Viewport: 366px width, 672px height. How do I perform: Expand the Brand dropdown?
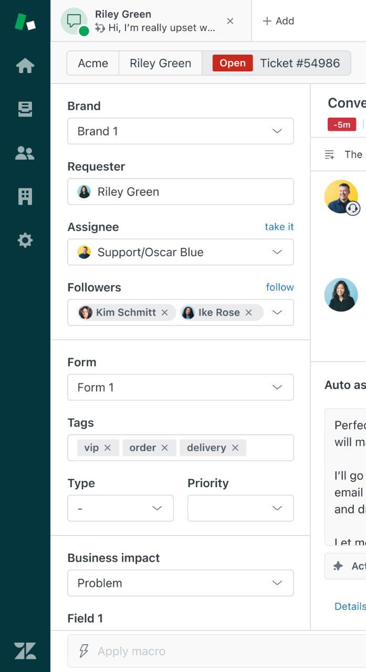(x=180, y=131)
